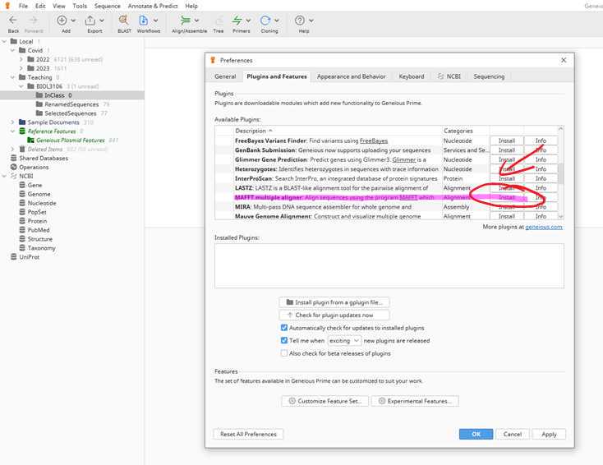This screenshot has height=465, width=603.
Task: Install FreeBayes Variant Finder plugin
Action: click(507, 140)
